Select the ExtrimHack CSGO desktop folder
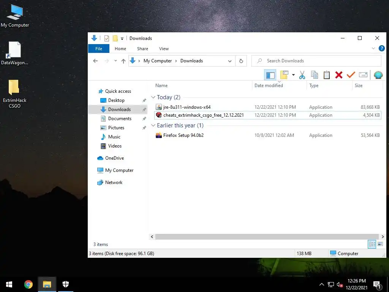This screenshot has width=389, height=292. click(x=15, y=94)
